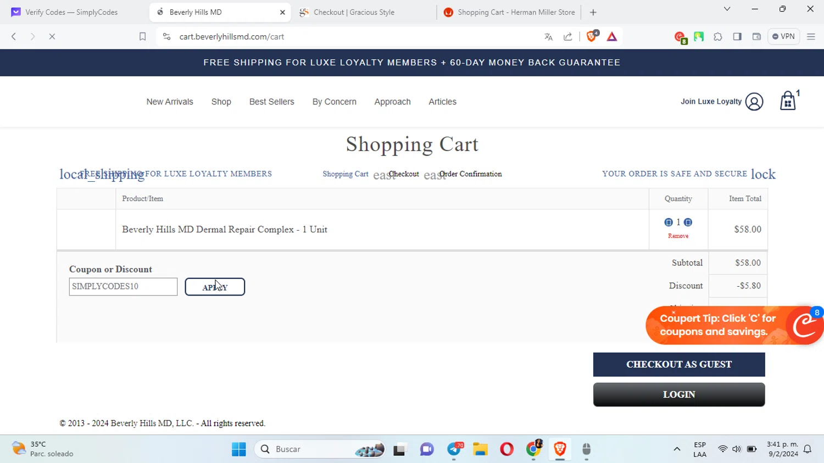Open Brave Rewards triangle icon
This screenshot has width=824, height=463.
coord(612,37)
